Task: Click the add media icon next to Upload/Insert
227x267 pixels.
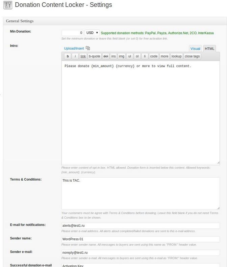Action: [x=88, y=48]
